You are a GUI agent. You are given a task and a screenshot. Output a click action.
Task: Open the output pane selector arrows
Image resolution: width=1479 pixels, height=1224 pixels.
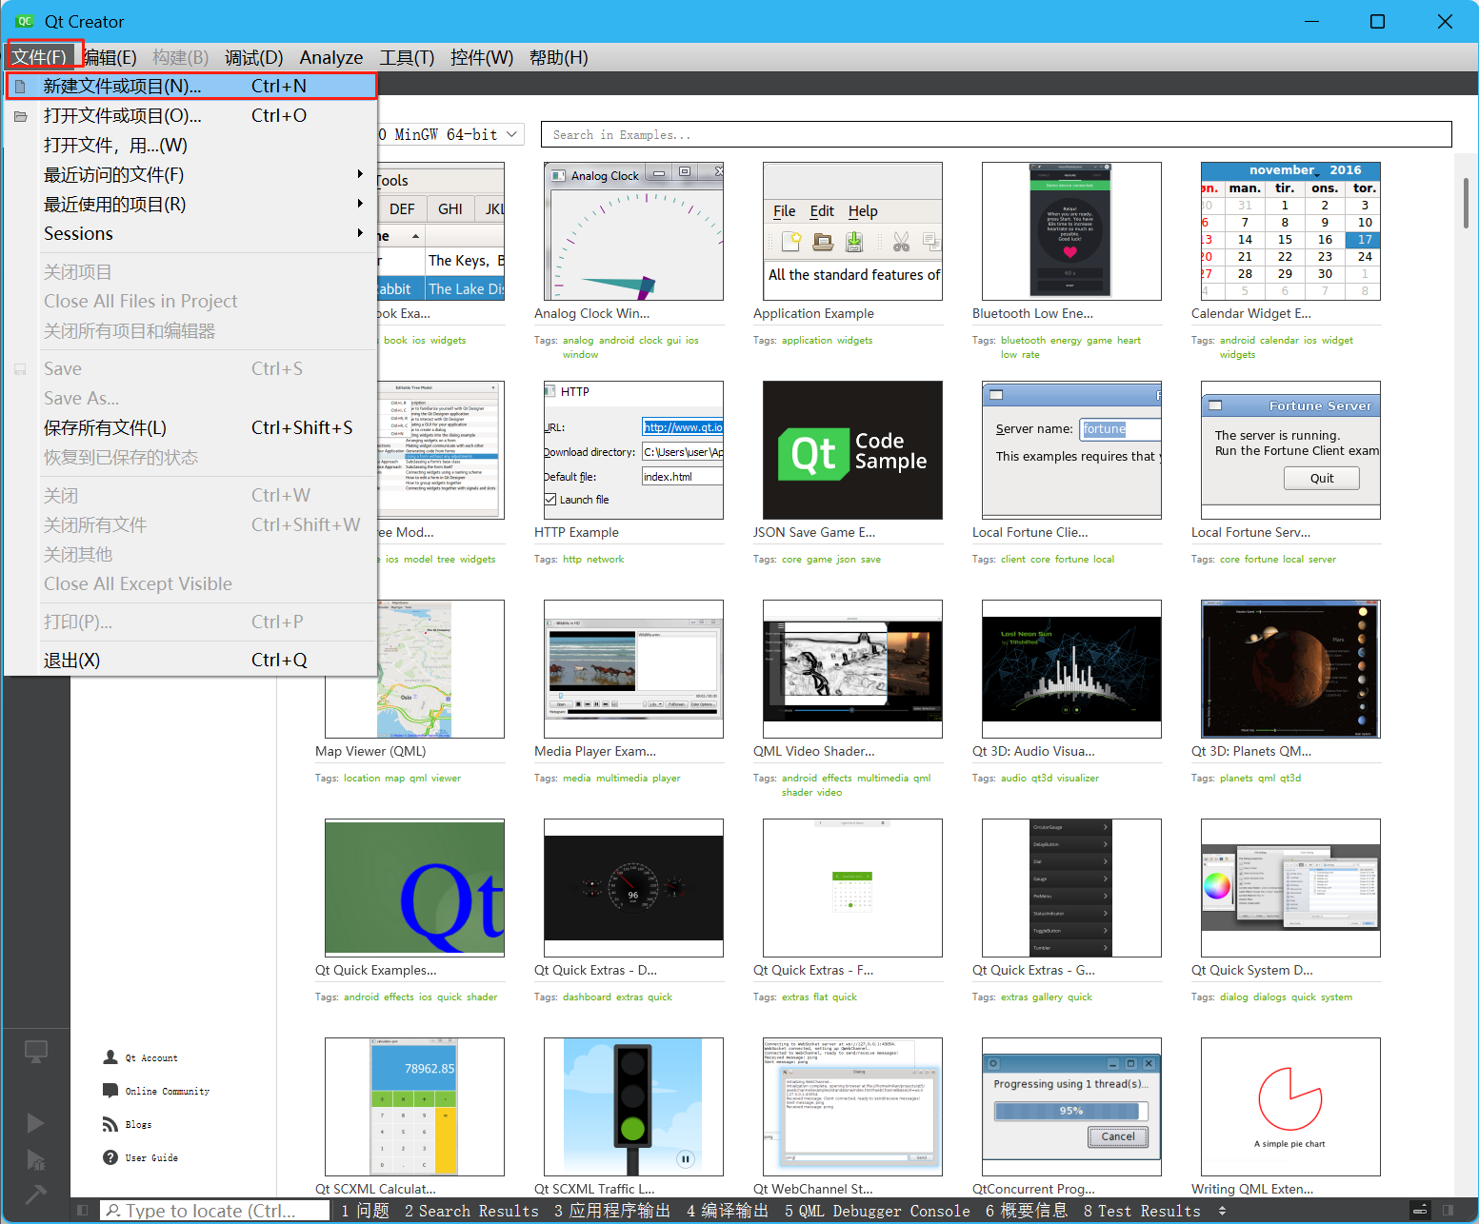coord(1222,1211)
